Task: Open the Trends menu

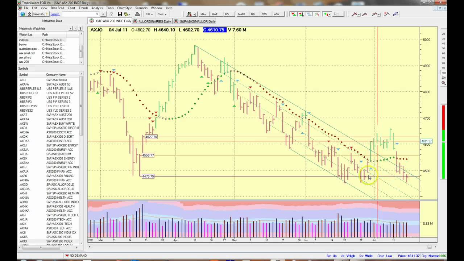Action: click(83, 8)
